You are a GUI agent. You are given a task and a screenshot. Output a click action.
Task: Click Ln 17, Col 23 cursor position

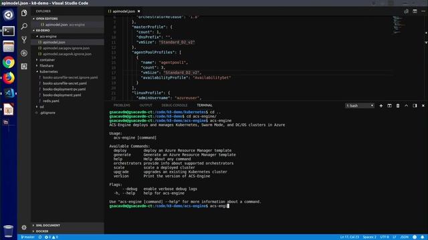349,237
